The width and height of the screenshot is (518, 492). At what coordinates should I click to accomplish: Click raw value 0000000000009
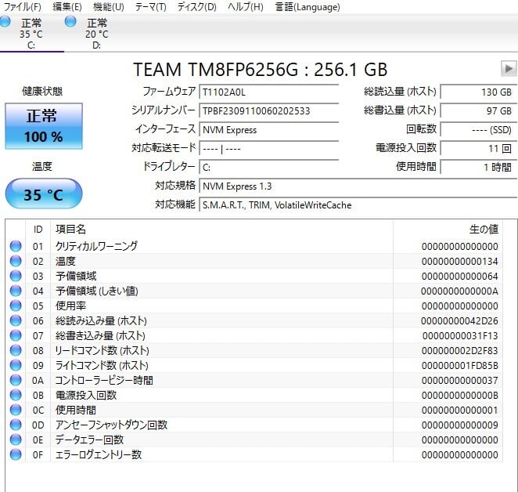[x=460, y=425]
